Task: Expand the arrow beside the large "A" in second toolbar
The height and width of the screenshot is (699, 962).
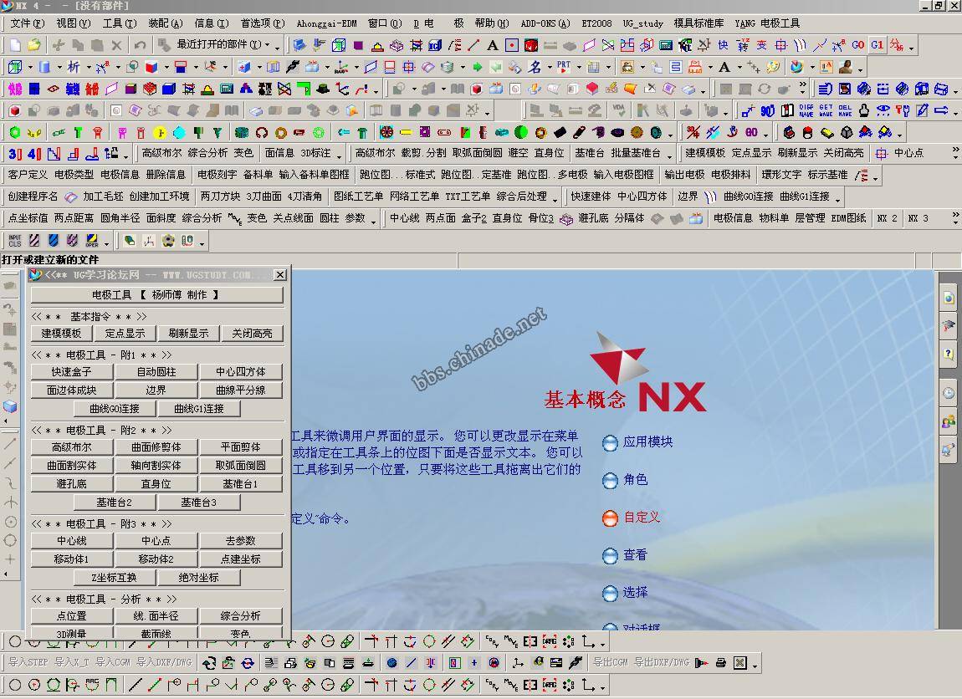Action: (739, 67)
